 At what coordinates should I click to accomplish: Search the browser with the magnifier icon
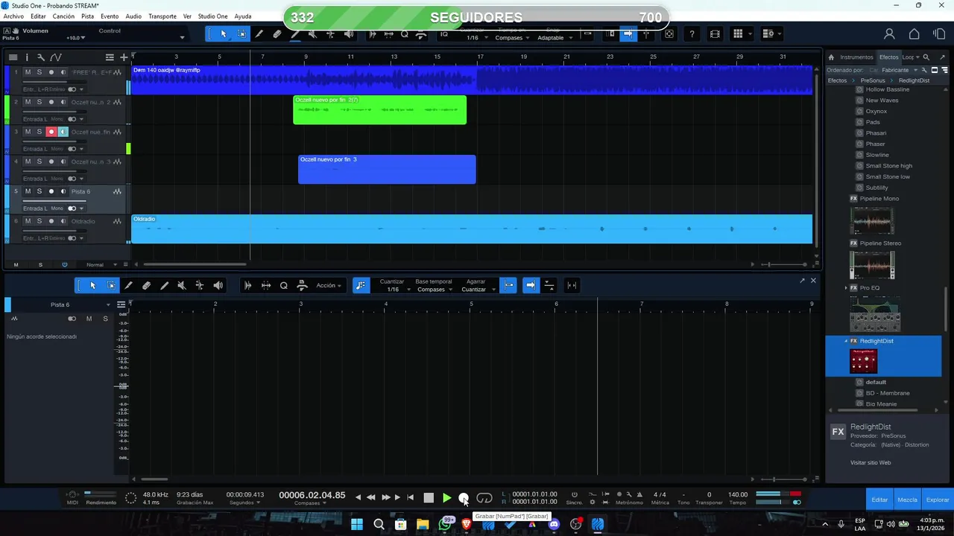(926, 57)
